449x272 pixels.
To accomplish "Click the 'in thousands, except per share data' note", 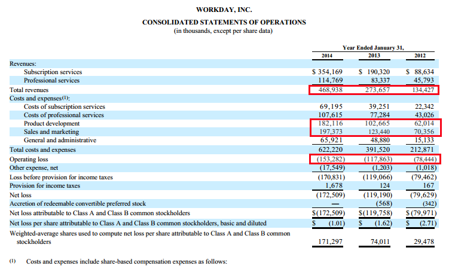I will pos(223,31).
